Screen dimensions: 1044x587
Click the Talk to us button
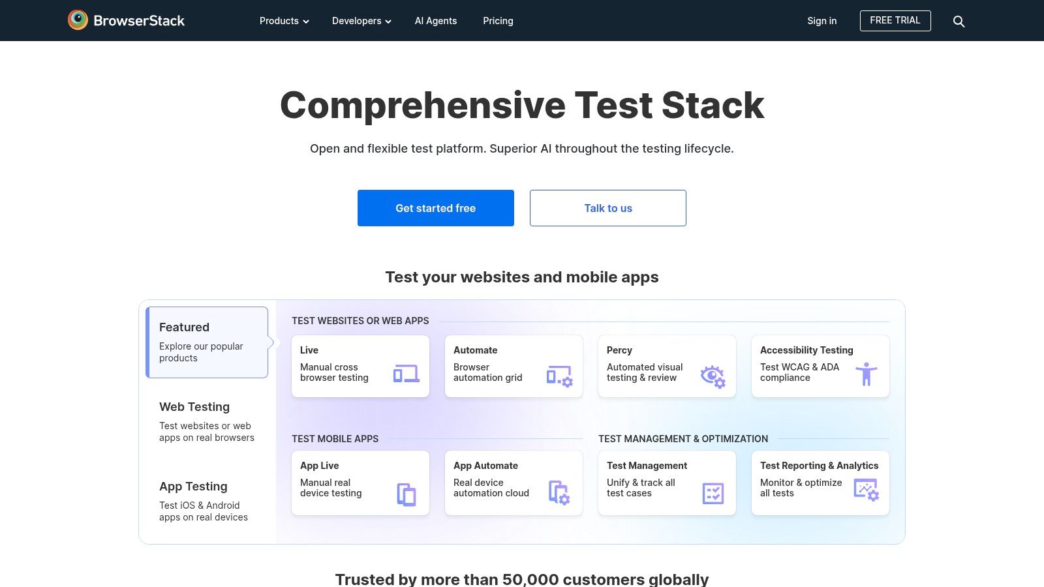[x=607, y=207]
